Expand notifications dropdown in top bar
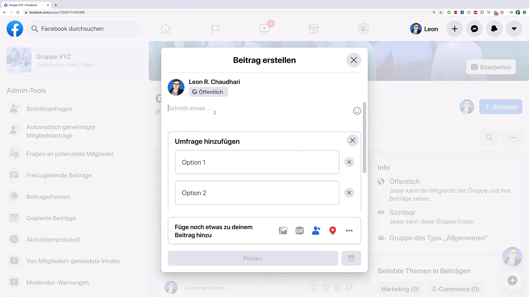529x297 pixels. tap(494, 29)
